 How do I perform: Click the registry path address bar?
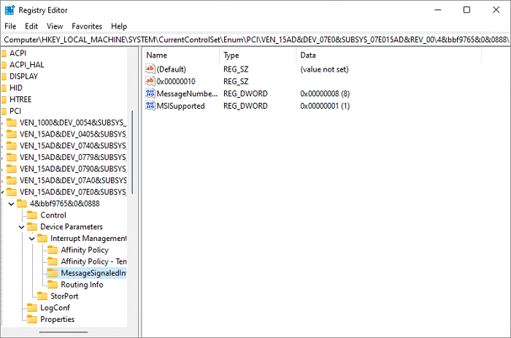tap(255, 38)
